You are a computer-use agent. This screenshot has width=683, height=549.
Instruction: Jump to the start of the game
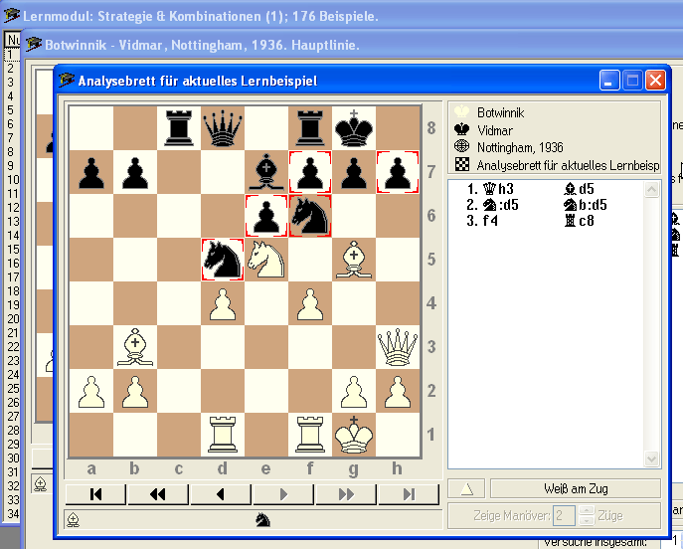96,494
